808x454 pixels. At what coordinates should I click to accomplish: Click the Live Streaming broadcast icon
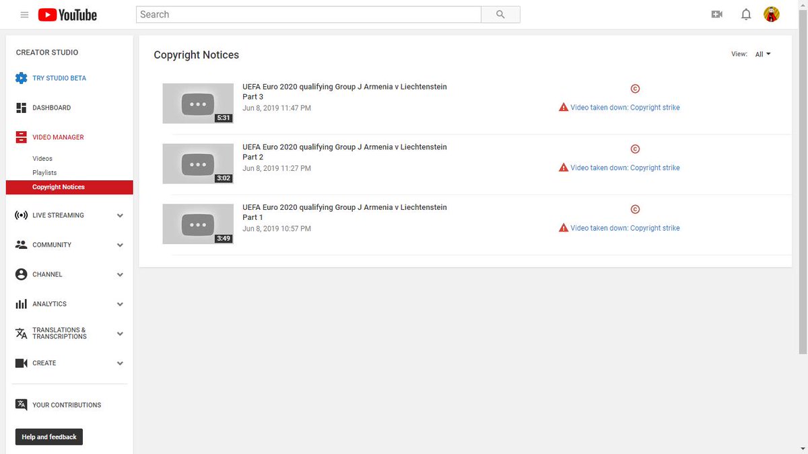pyautogui.click(x=21, y=215)
